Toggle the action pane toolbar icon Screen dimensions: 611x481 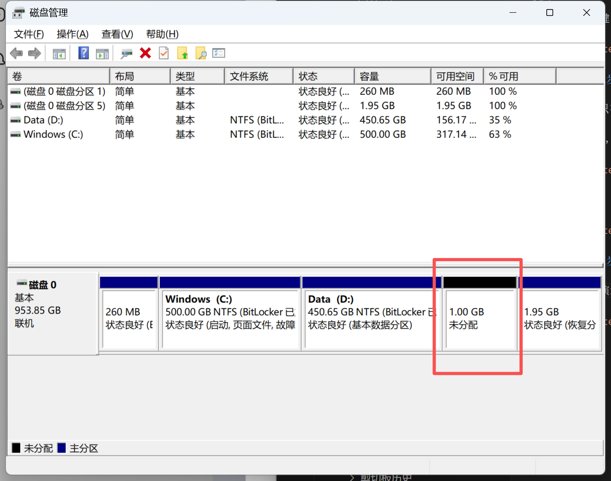click(102, 54)
